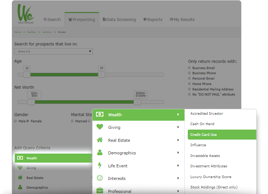Click the first Section breadcrumb link
This screenshot has height=194, width=268.
coord(32,32)
